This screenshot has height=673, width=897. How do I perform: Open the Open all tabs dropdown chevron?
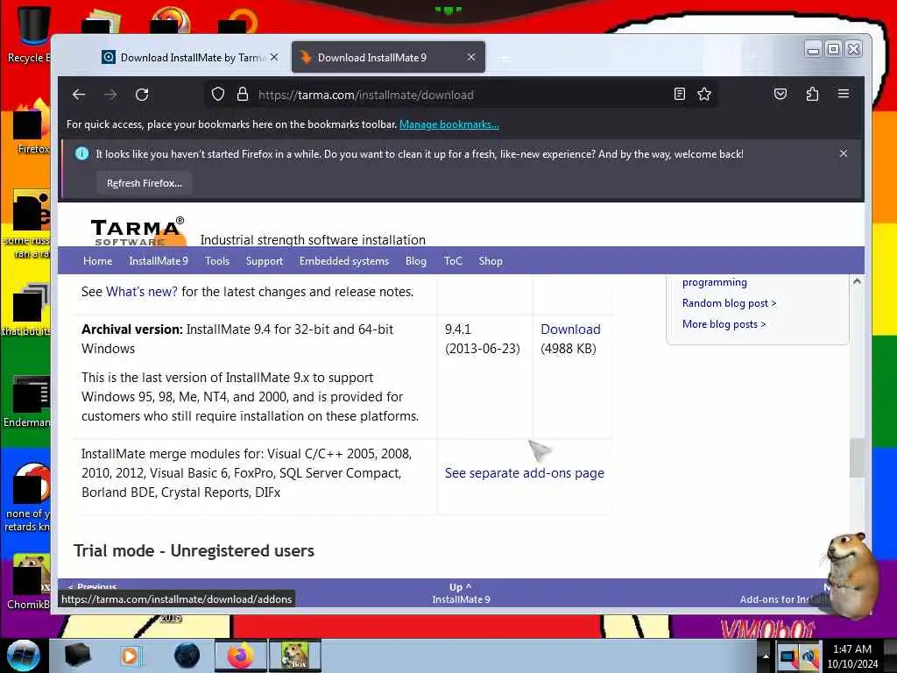[x=751, y=57]
